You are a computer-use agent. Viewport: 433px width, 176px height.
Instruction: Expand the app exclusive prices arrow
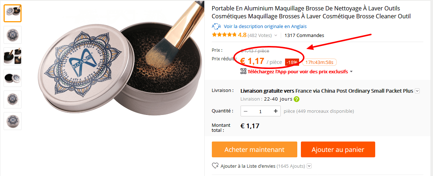point(351,71)
